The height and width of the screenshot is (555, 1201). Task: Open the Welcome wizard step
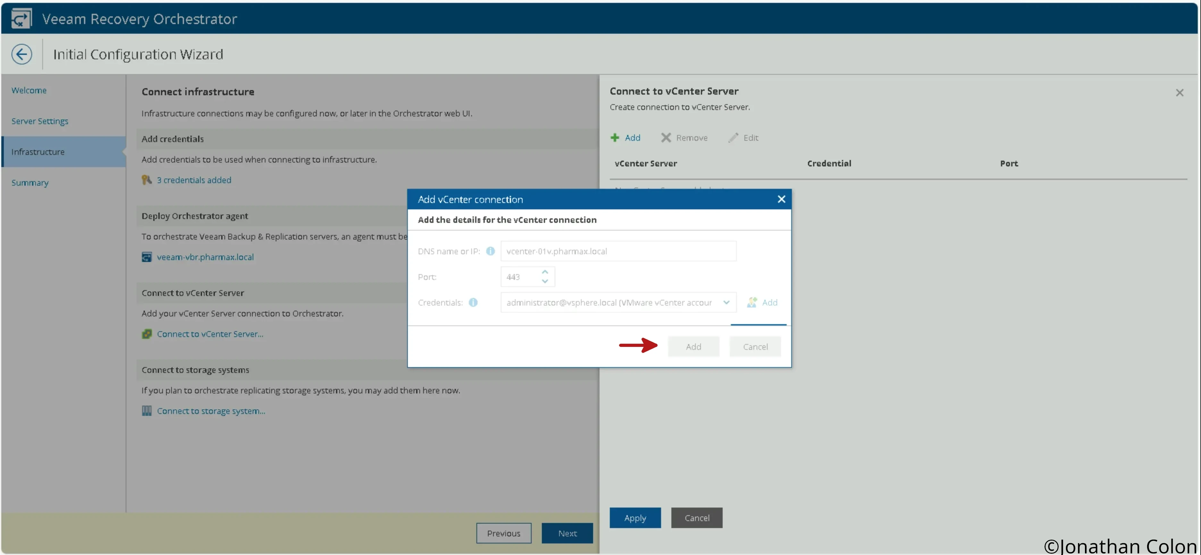point(29,90)
